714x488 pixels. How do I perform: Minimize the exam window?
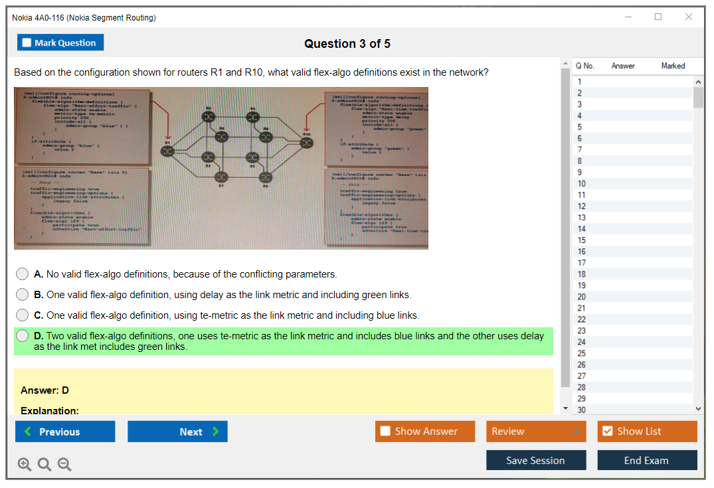point(628,17)
